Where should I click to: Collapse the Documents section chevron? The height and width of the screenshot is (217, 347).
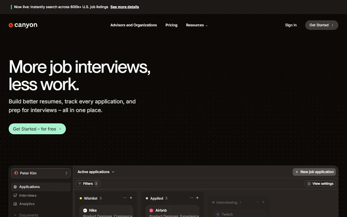coord(15,215)
